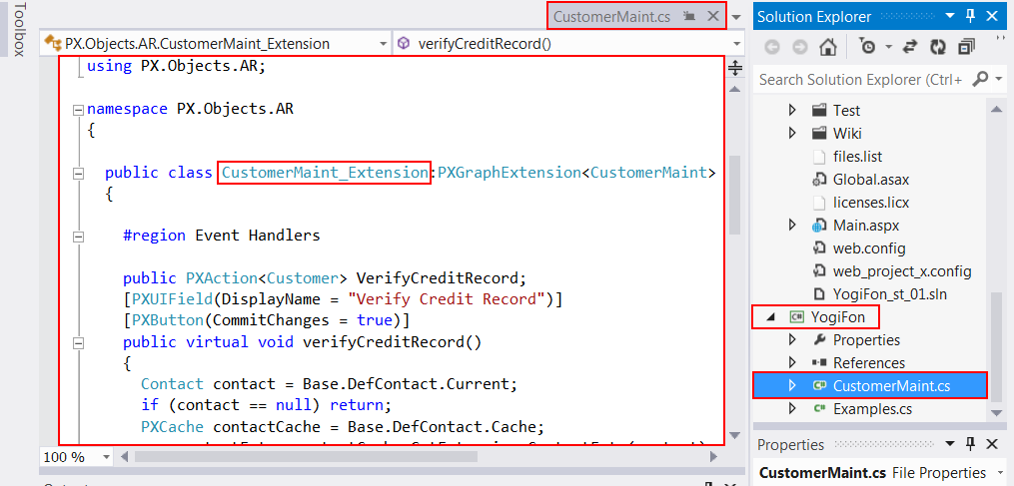Select licenses.licx in Solution Explorer
The height and width of the screenshot is (486, 1014).
click(871, 203)
